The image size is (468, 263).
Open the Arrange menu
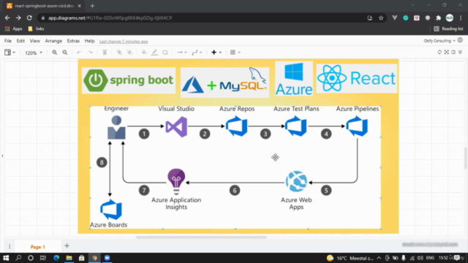pos(53,41)
